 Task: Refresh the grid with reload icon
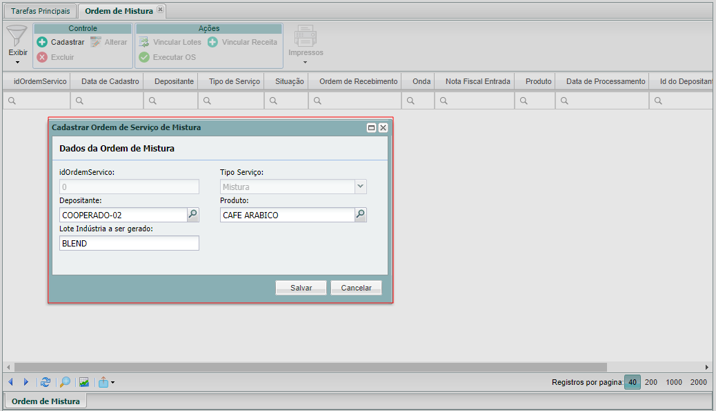click(46, 382)
